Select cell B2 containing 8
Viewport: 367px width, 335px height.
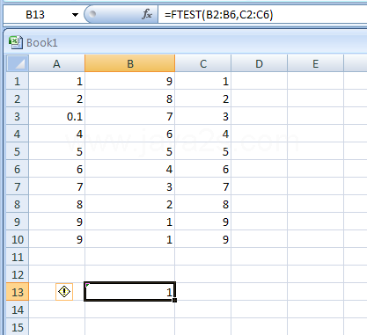[130, 98]
